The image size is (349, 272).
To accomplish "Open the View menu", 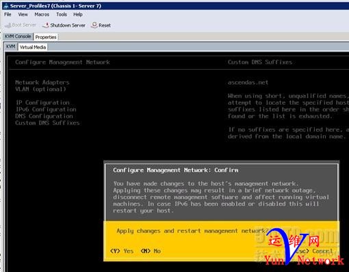I will click(x=23, y=14).
